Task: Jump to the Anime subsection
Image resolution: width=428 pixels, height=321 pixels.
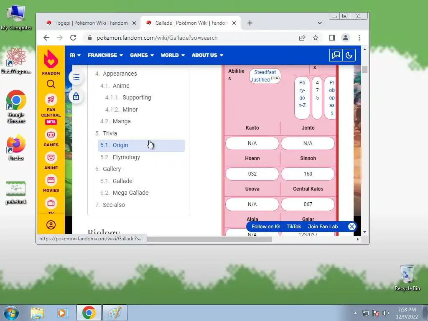Action: pos(121,86)
